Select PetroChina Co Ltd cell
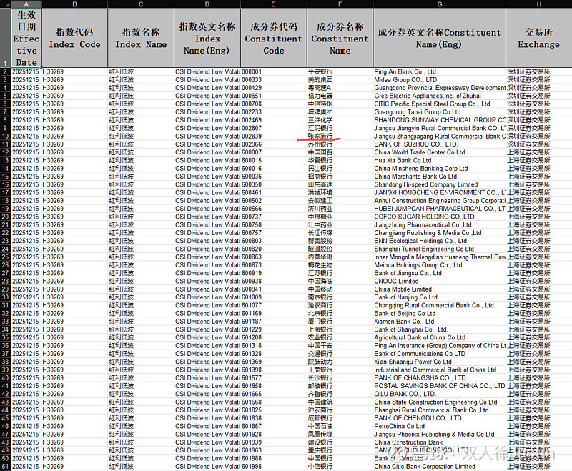 tap(439, 426)
